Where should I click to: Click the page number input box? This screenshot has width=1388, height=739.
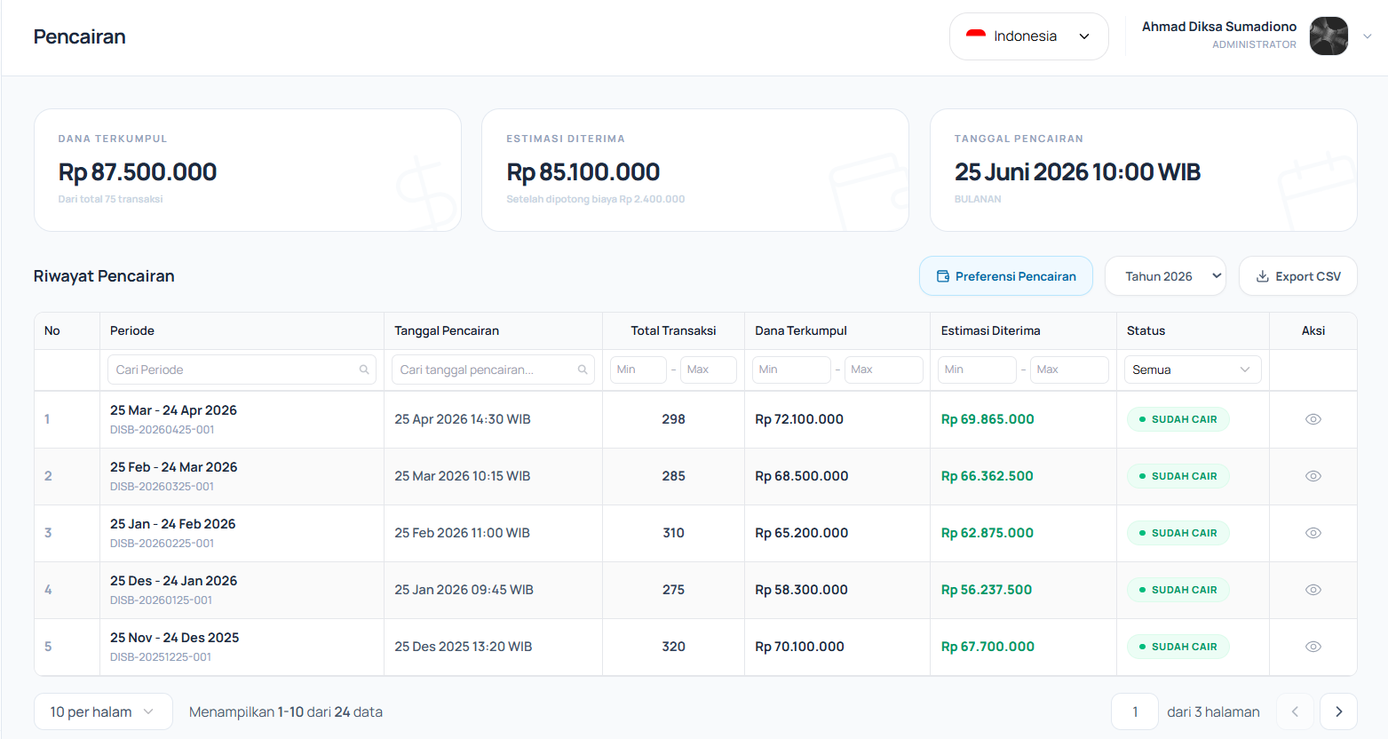click(x=1135, y=711)
